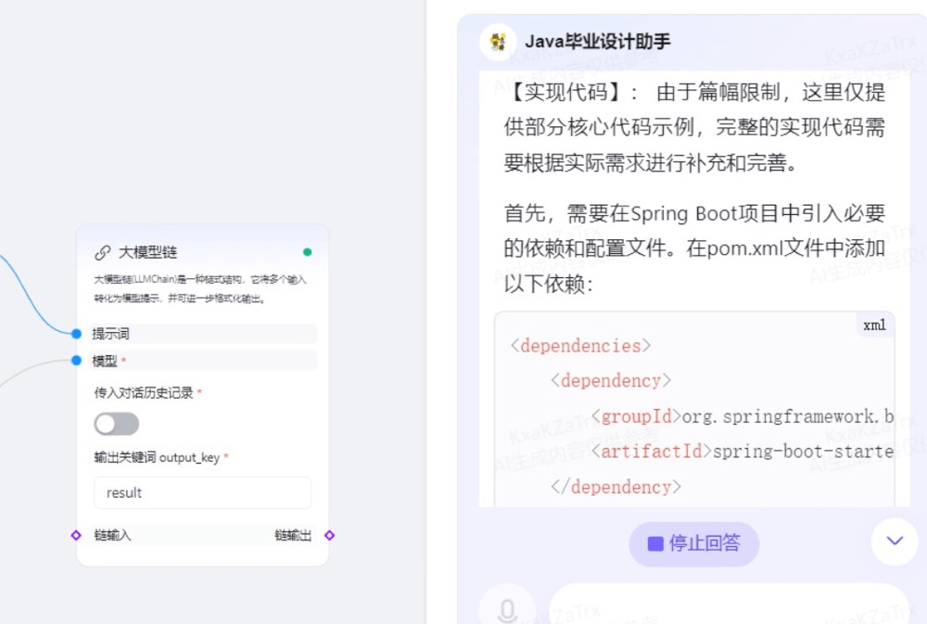Click the 【实现代码】 paragraph text
927x624 pixels.
[694, 127]
